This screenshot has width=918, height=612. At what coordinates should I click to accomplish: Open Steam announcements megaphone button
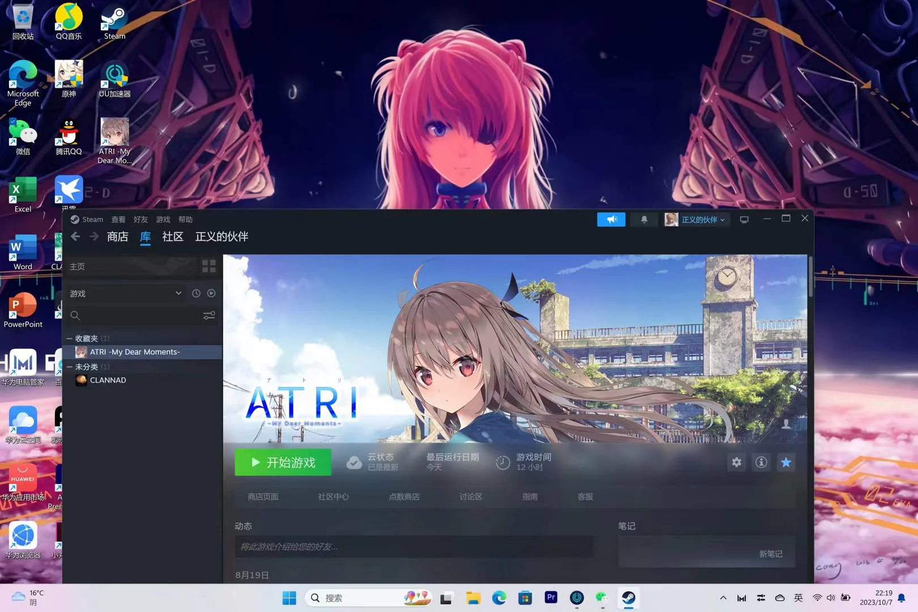click(x=611, y=219)
